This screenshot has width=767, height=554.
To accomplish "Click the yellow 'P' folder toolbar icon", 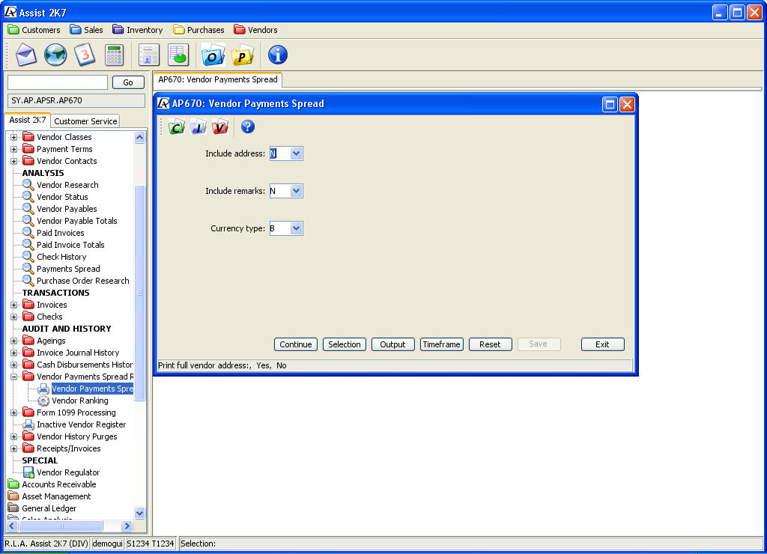I will (x=242, y=55).
